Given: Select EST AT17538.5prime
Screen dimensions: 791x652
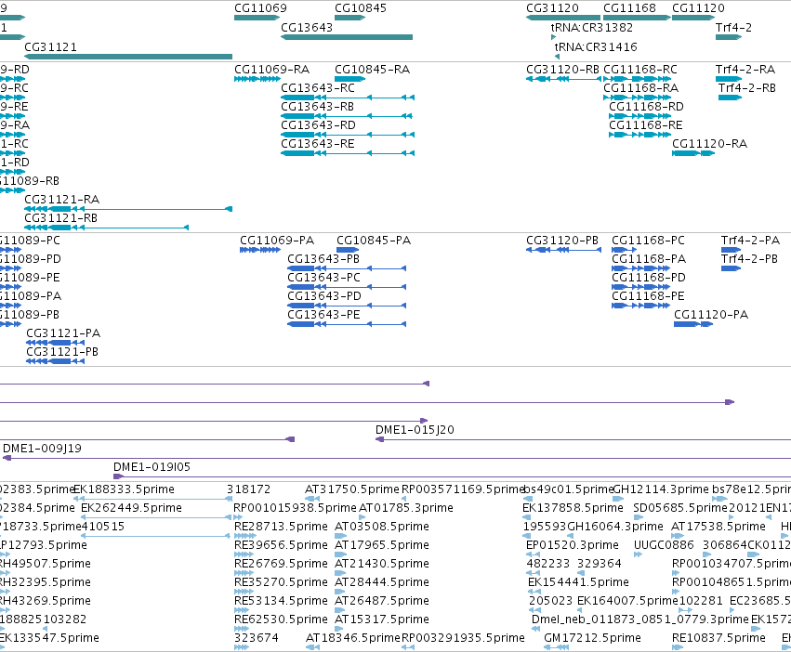Looking at the screenshot, I should click(718, 527).
